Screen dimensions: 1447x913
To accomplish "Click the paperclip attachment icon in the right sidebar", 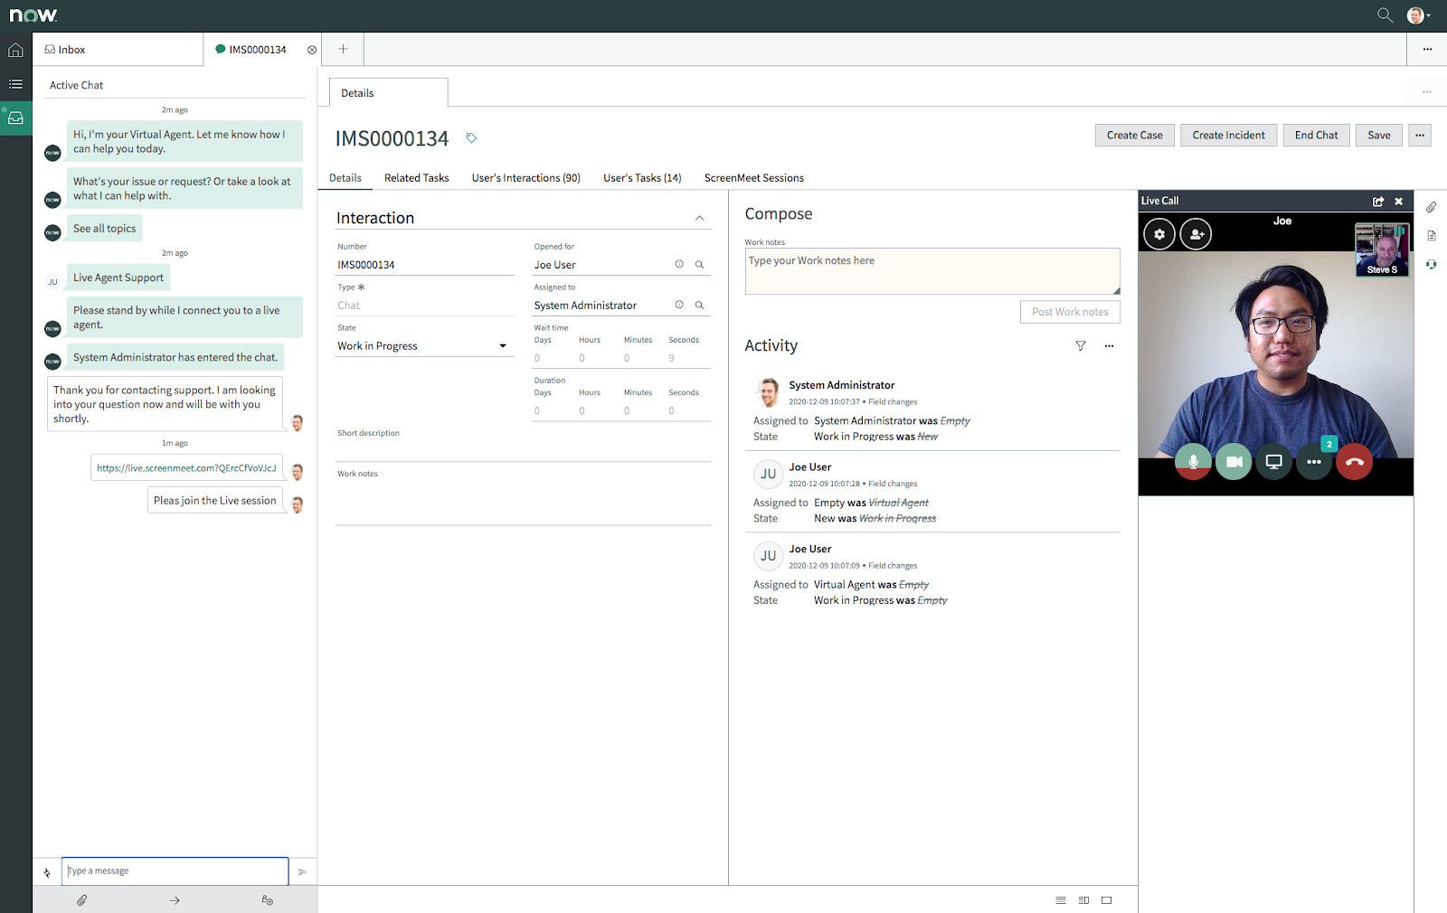I will point(1432,207).
